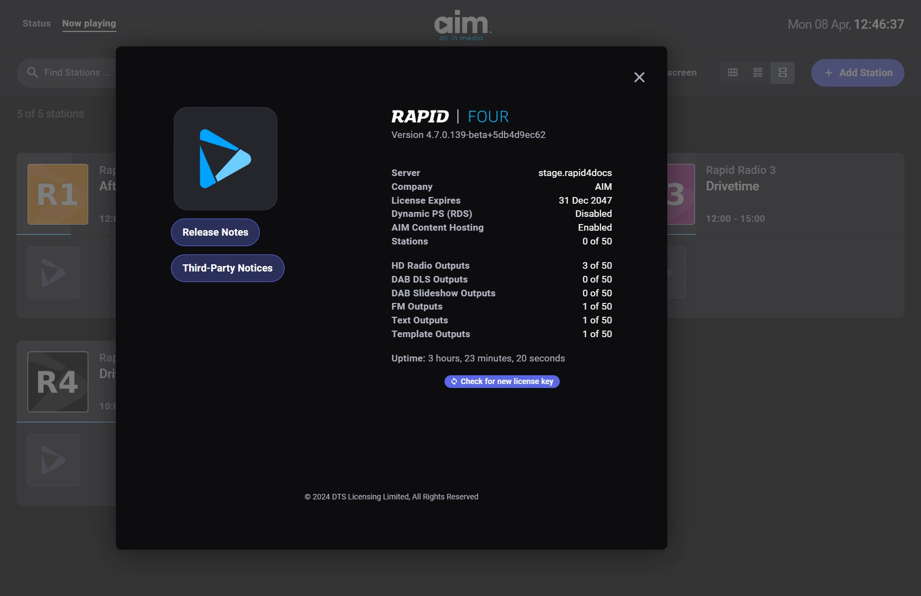Click the 12:00 - 15:00 schedule time
Screen dimensions: 921x596
coord(735,219)
